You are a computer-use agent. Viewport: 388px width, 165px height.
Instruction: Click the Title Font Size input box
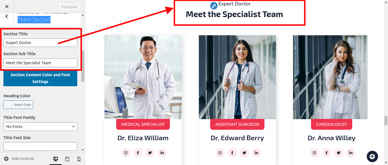40,147
